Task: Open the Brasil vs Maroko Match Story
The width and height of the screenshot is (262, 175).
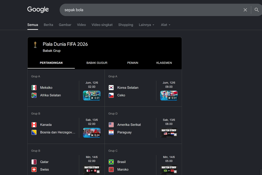Action: coord(169,169)
